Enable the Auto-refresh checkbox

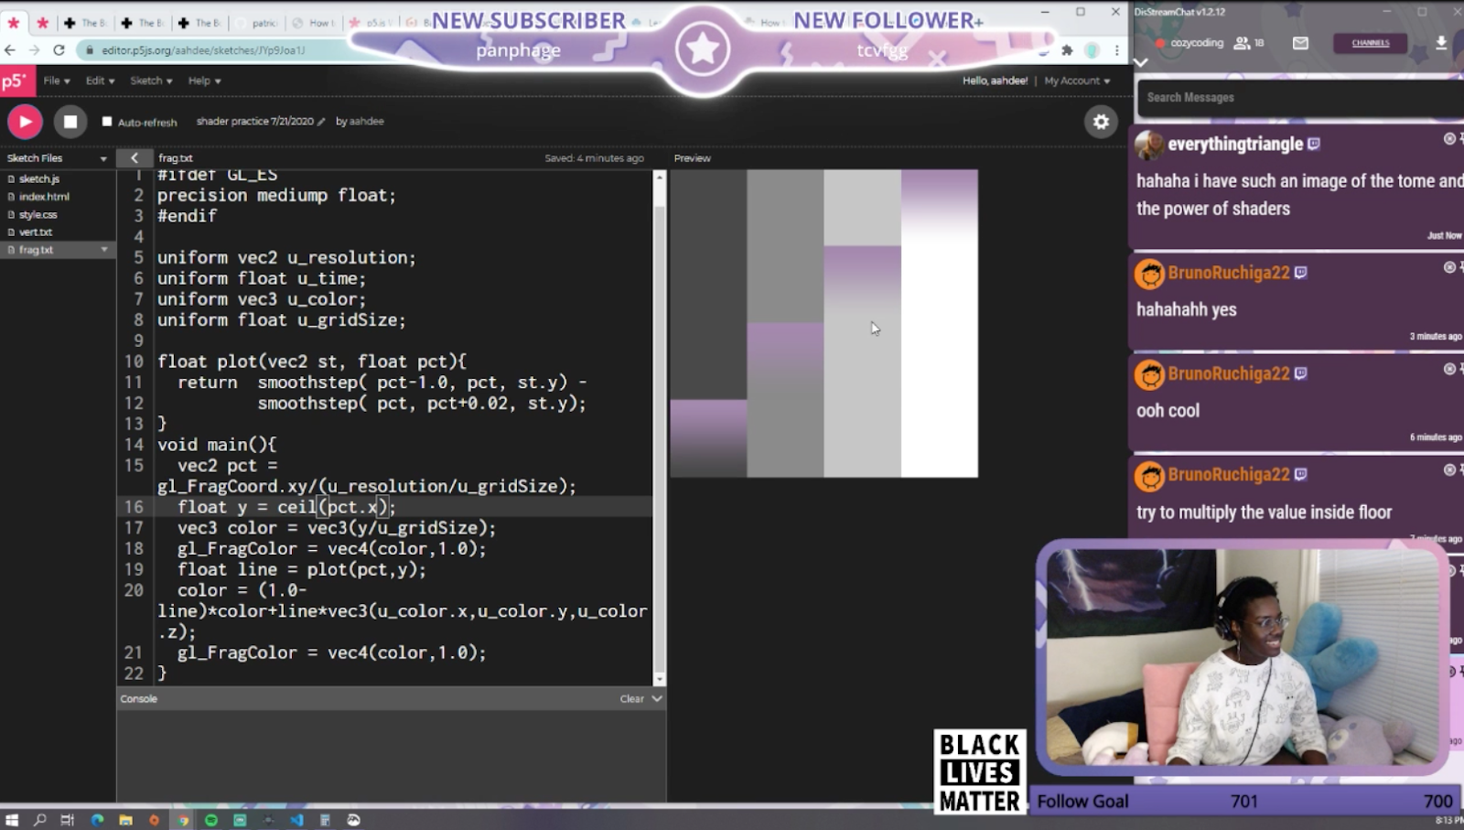coord(107,121)
